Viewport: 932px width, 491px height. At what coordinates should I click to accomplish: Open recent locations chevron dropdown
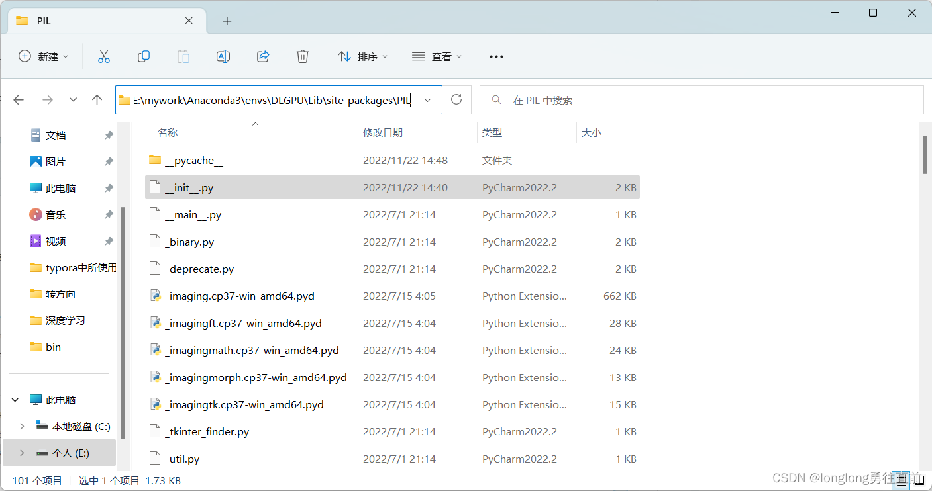pyautogui.click(x=74, y=100)
